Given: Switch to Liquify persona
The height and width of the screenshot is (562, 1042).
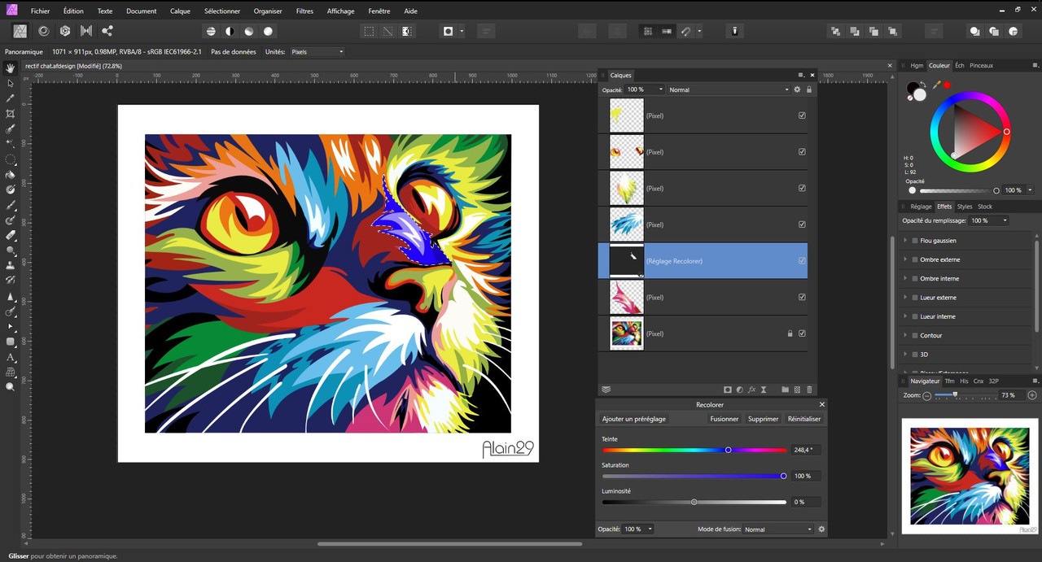Looking at the screenshot, I should pyautogui.click(x=43, y=31).
